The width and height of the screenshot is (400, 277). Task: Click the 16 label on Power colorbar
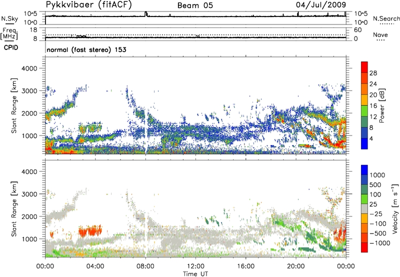[373, 106]
